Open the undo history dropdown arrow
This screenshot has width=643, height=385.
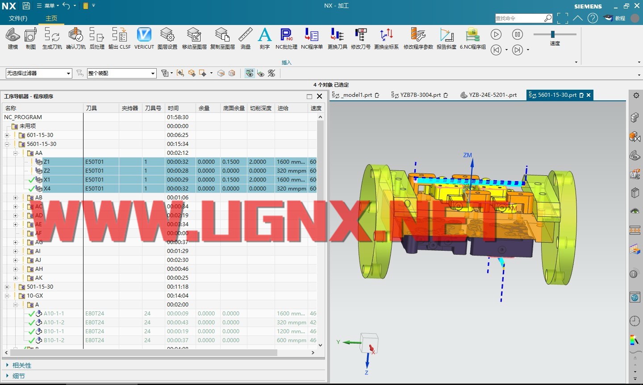75,6
